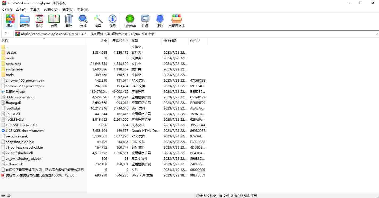Click the 信息 (Info) toolbar icon
The image size is (379, 198).
click(x=112, y=19)
